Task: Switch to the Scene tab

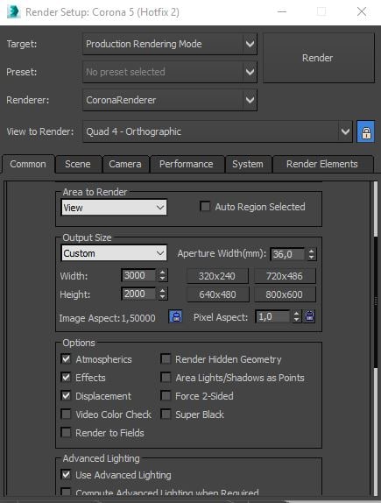Action: 78,164
